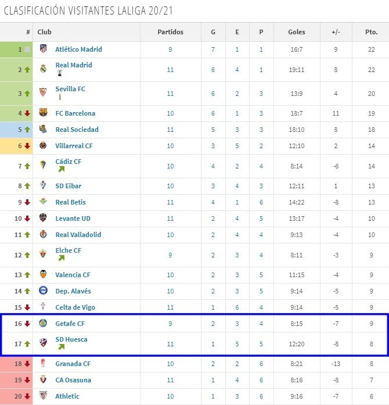Click the trophy icon under Real Madrid
Image resolution: width=389 pixels, height=405 pixels.
tap(59, 74)
